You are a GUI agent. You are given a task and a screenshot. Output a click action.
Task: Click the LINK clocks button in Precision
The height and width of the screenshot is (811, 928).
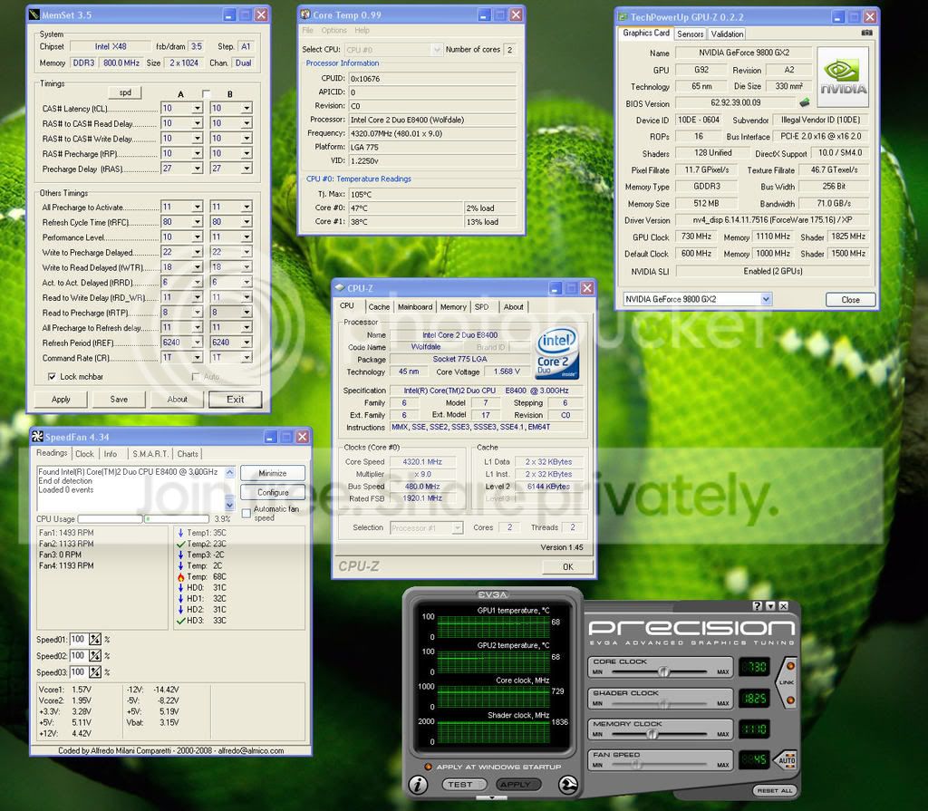788,682
